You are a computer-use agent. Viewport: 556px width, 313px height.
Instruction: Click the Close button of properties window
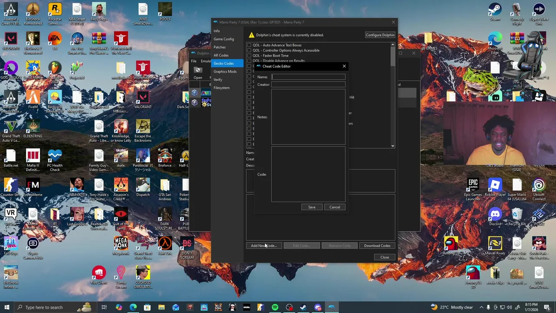(385, 257)
